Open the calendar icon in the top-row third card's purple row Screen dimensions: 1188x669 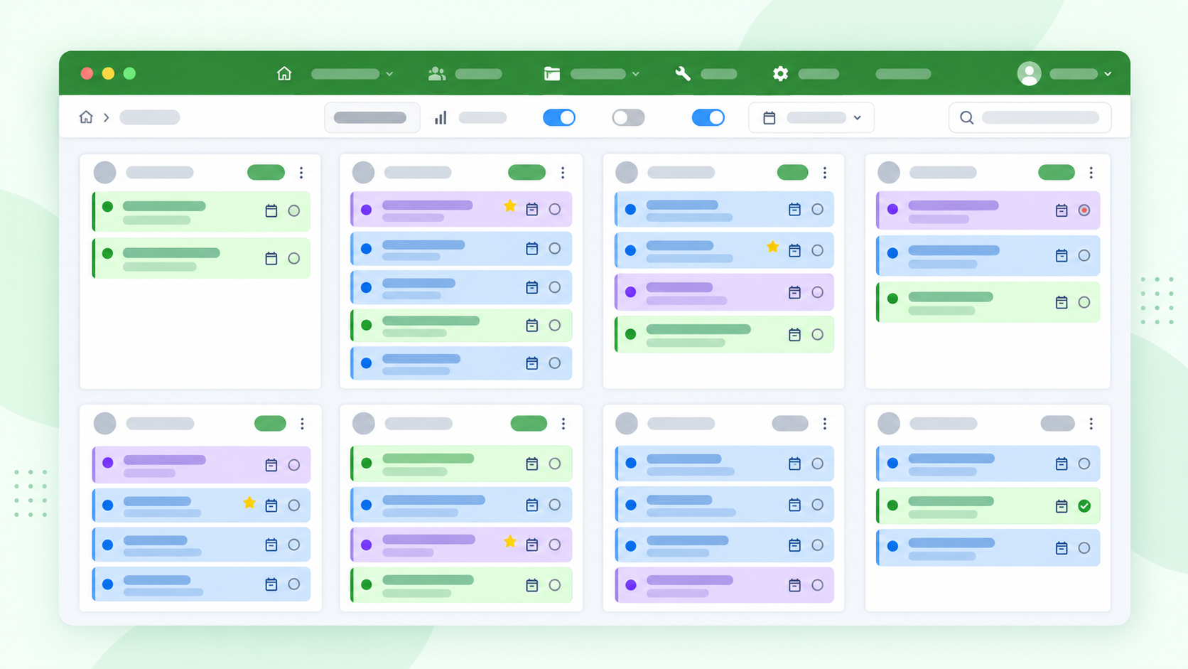click(x=794, y=292)
